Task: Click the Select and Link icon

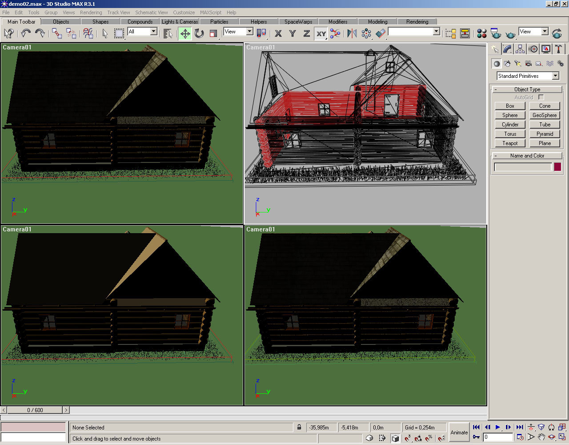Action: [56, 33]
